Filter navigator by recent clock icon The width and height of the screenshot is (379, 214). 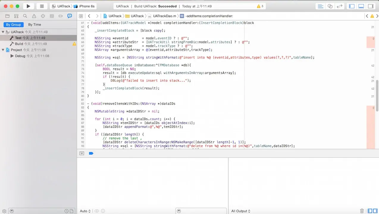[67, 211]
